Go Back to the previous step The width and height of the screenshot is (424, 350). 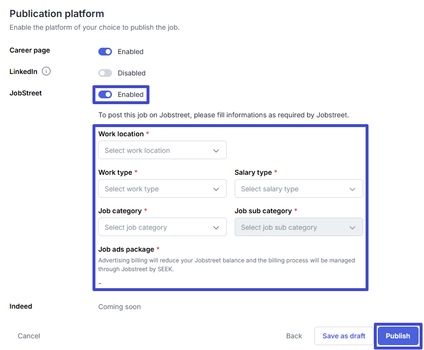point(294,336)
